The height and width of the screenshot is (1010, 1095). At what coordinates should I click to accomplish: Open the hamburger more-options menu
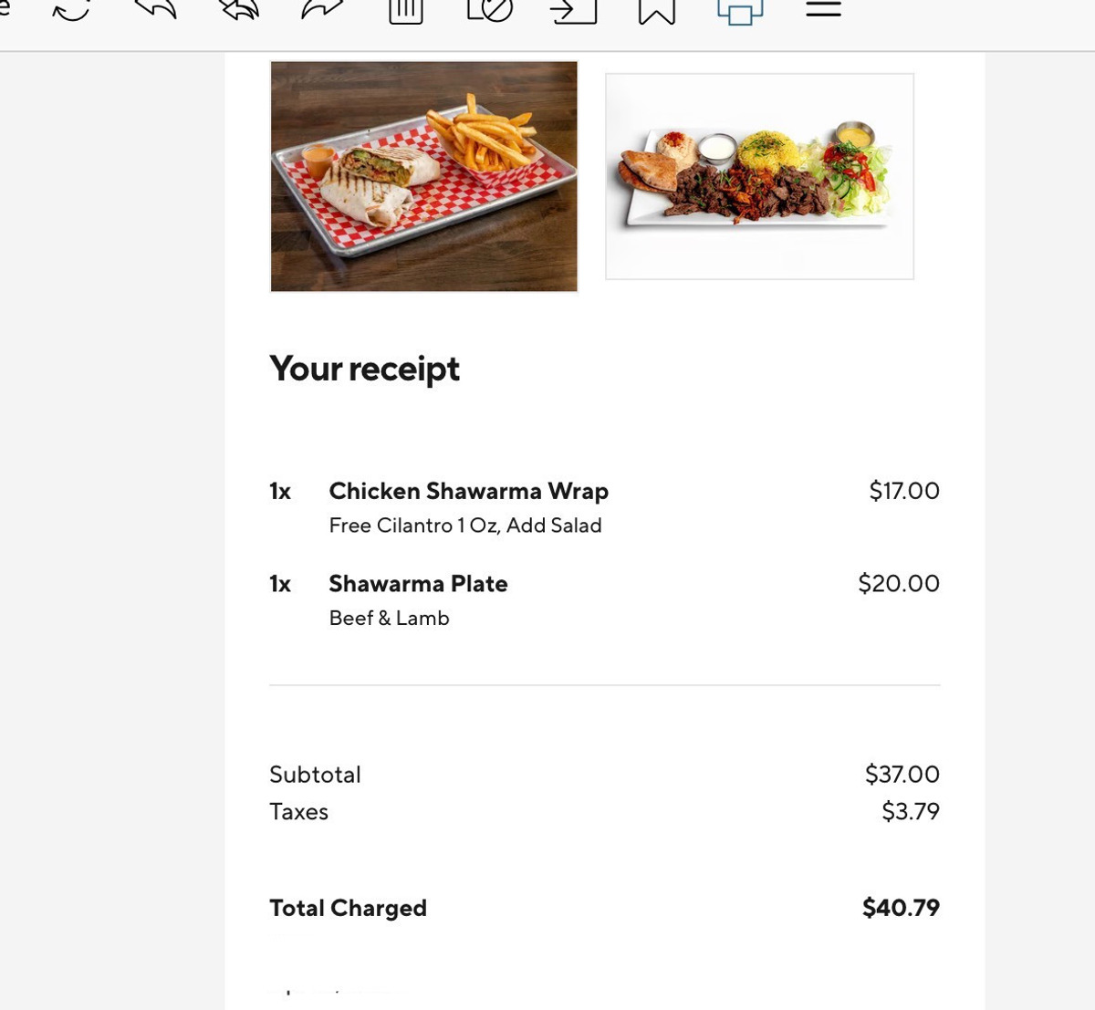(x=823, y=9)
